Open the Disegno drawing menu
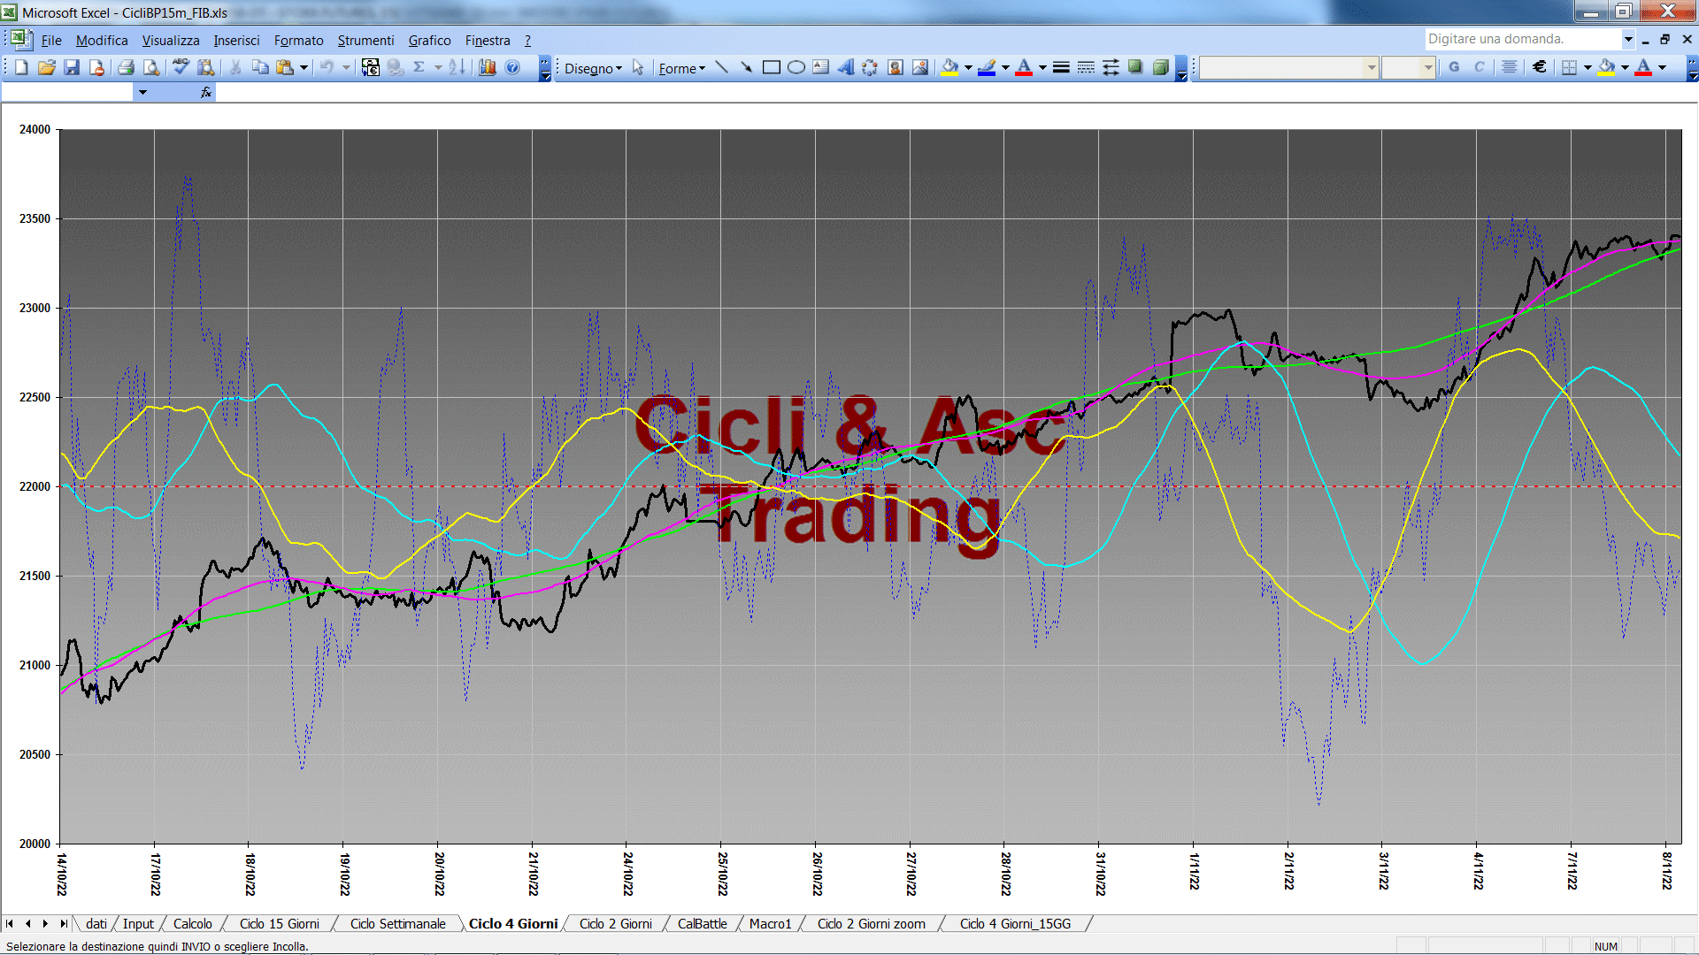The image size is (1699, 955). (593, 68)
